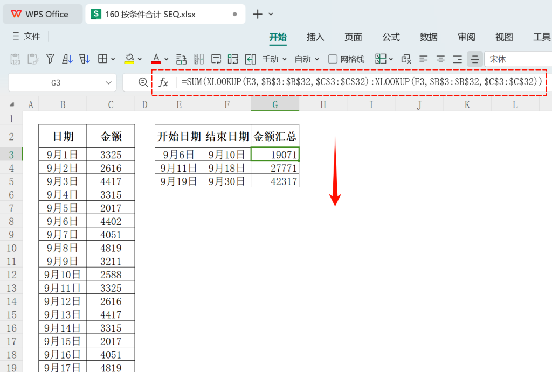Click the paste as values icon

point(16,59)
